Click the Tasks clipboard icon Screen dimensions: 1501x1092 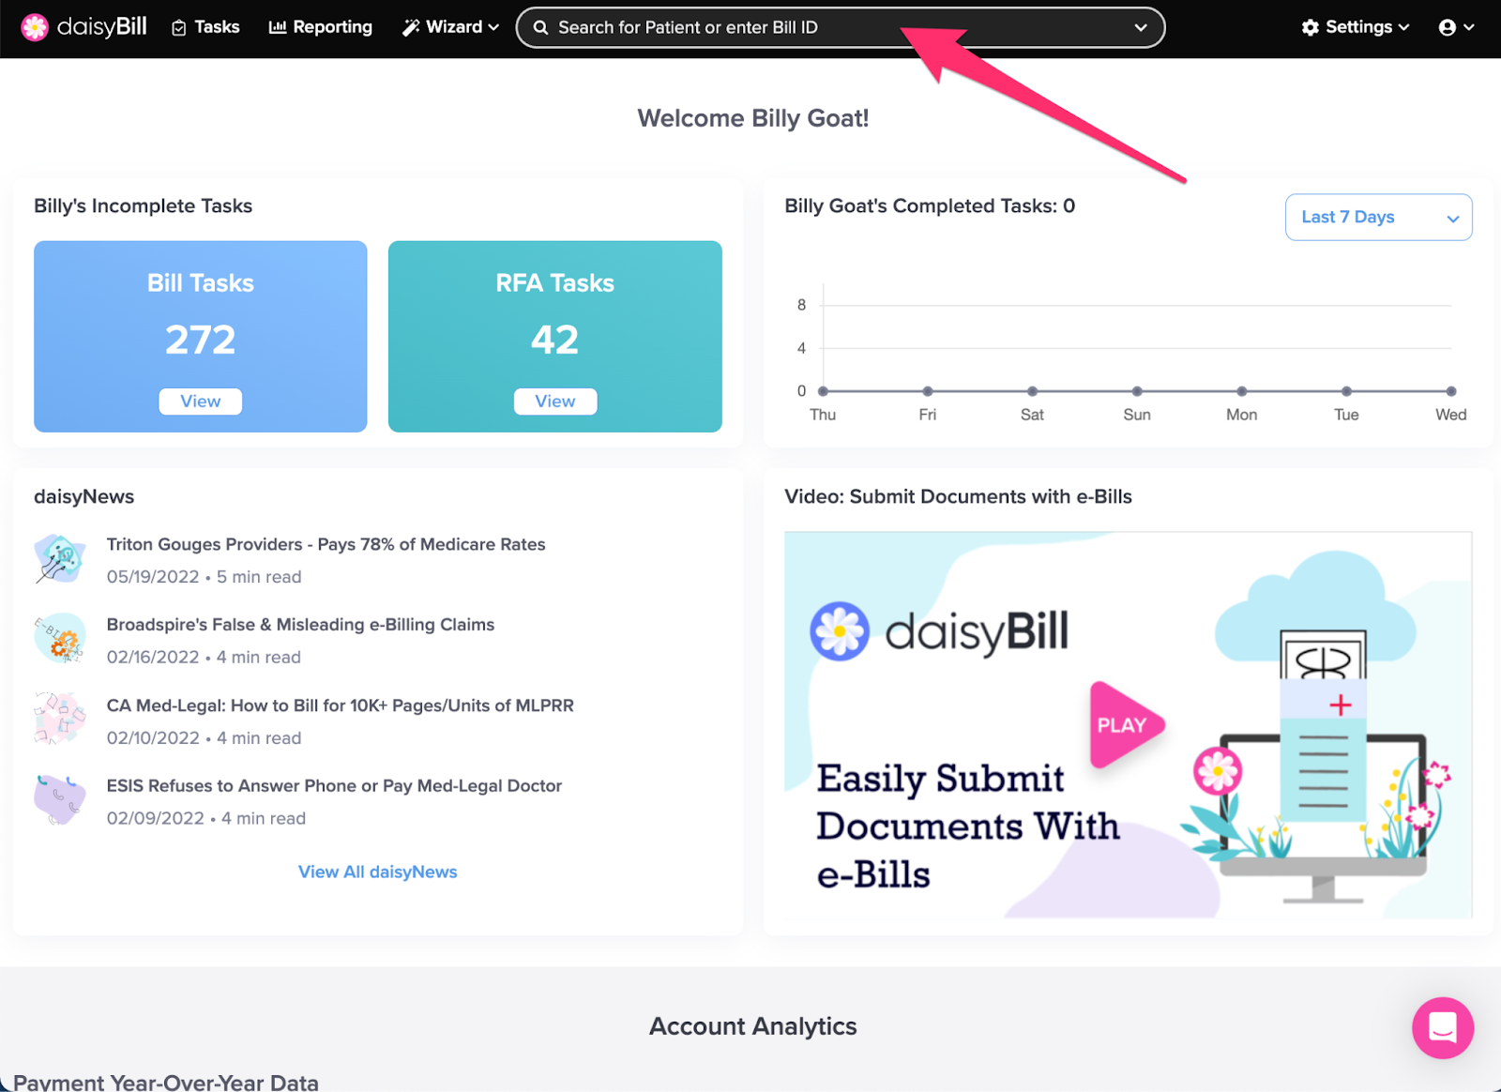click(x=179, y=28)
